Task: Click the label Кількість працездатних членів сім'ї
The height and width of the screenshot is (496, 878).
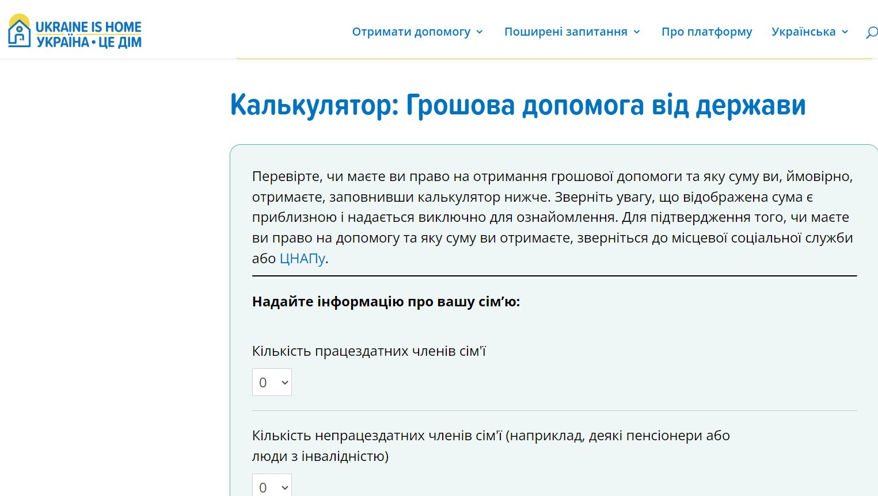Action: tap(369, 351)
